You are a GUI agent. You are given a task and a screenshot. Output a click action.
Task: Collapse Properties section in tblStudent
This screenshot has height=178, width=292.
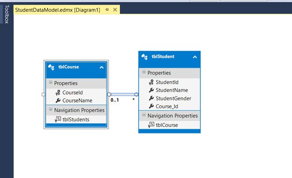coord(144,72)
